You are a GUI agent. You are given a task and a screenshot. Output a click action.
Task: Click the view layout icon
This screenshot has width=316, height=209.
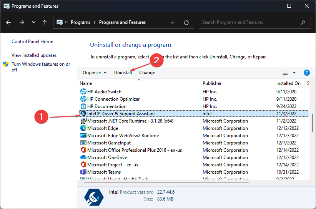click(x=285, y=73)
